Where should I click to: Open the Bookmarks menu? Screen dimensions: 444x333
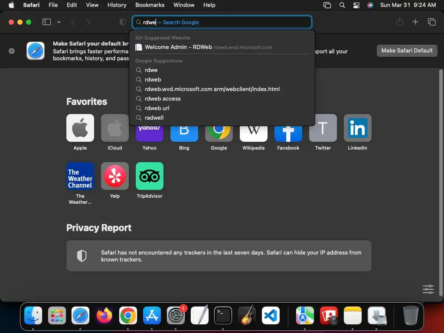(150, 5)
